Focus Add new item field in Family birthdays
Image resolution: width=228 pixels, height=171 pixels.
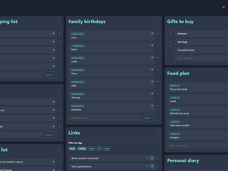(105, 118)
